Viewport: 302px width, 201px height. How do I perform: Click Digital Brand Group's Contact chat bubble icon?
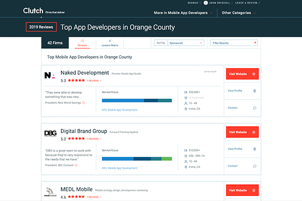[x=255, y=166]
